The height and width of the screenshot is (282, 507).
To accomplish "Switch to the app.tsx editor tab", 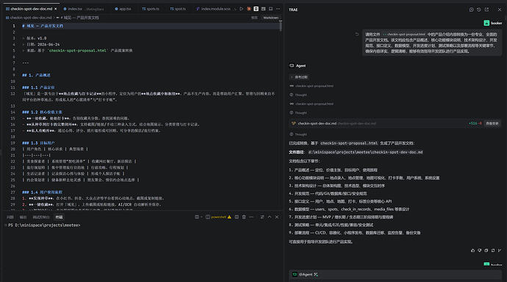I will (x=123, y=9).
